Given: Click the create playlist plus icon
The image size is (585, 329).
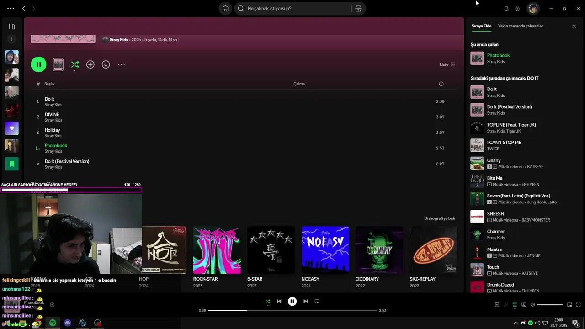Looking at the screenshot, I should (12, 39).
